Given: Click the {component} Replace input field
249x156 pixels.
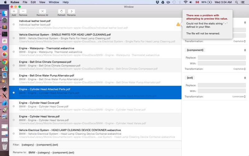Looking at the screenshot, I should coord(222,57).
